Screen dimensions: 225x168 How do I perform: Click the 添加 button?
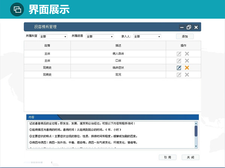(x=185, y=37)
